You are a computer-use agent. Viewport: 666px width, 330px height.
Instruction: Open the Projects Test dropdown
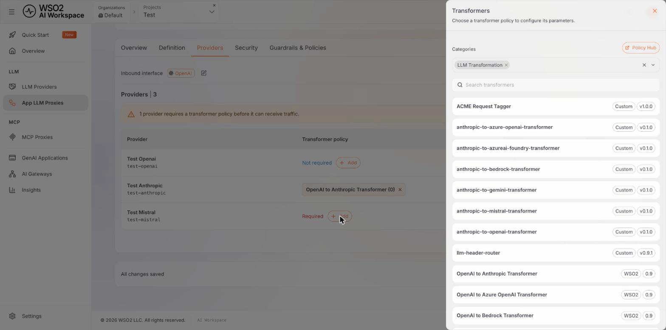[x=178, y=11]
